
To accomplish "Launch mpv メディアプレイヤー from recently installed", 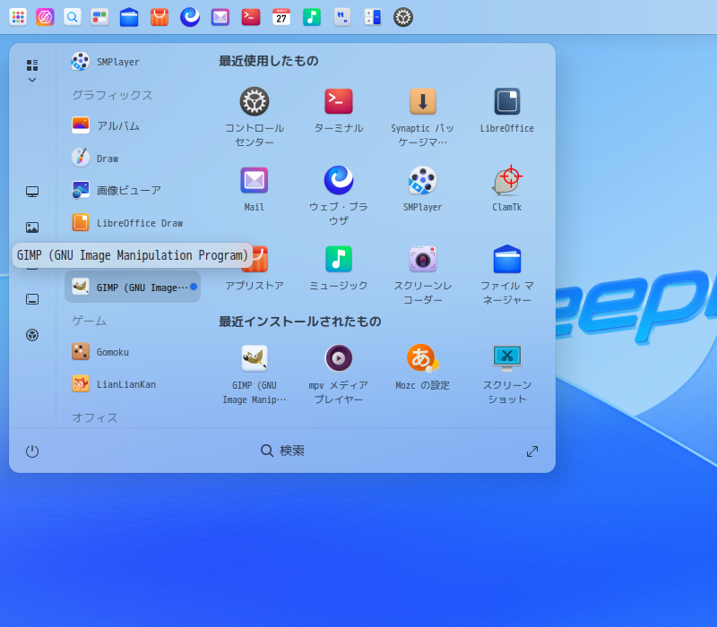I will tap(338, 359).
